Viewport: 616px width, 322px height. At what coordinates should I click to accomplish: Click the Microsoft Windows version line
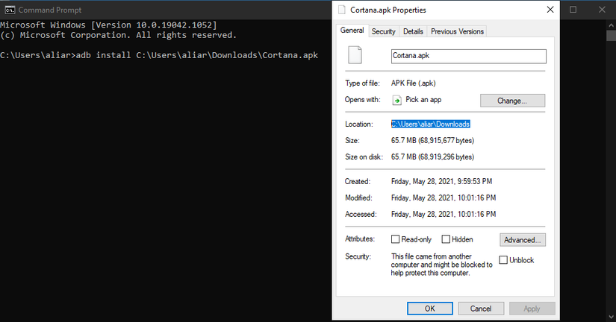(108, 25)
